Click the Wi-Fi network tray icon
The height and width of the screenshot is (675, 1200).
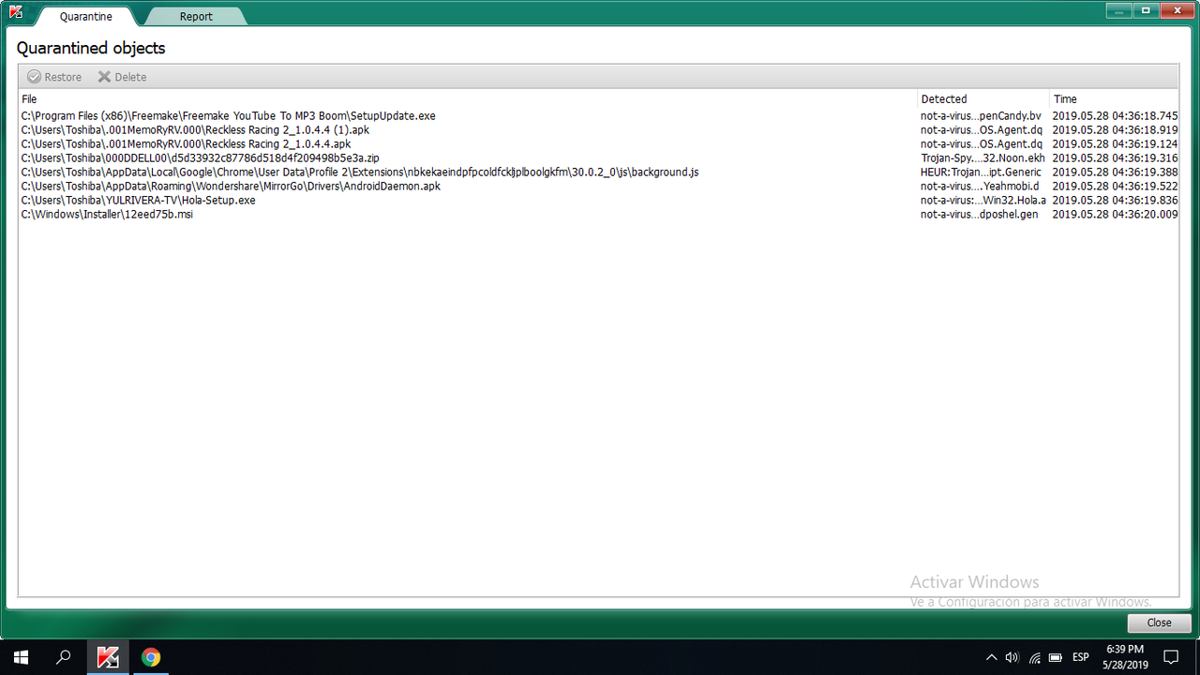pos(1034,657)
